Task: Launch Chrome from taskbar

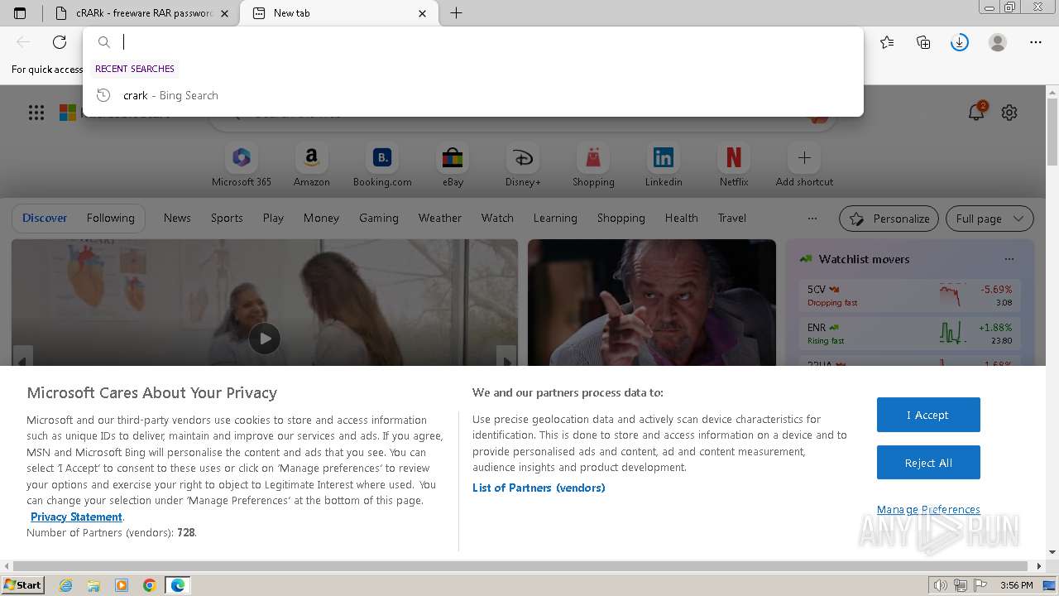Action: click(150, 585)
